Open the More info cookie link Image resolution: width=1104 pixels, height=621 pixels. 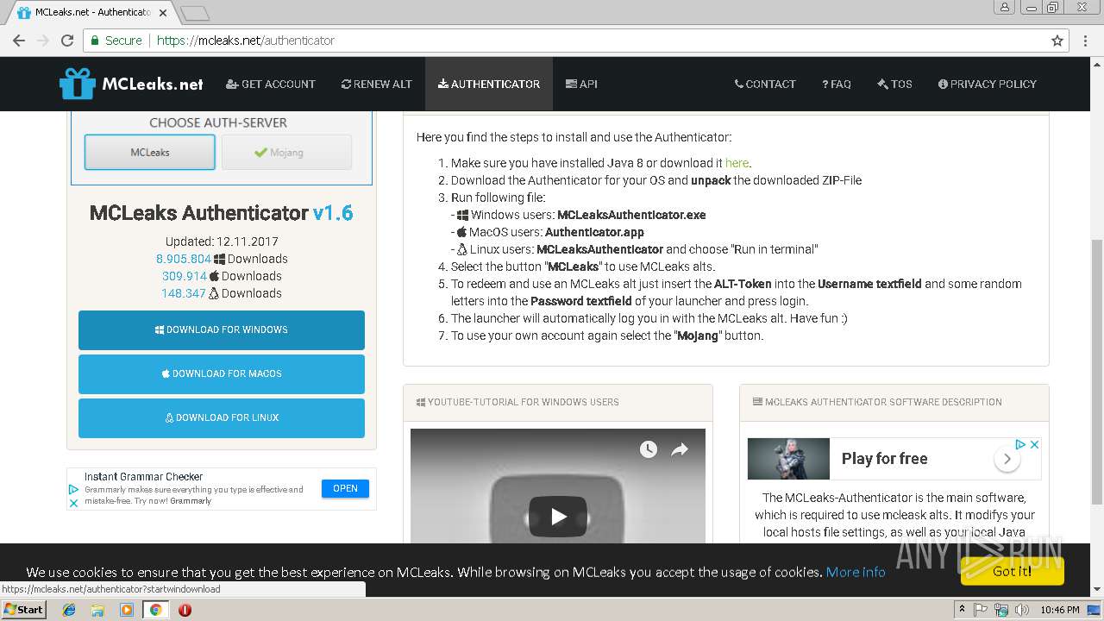click(x=856, y=572)
